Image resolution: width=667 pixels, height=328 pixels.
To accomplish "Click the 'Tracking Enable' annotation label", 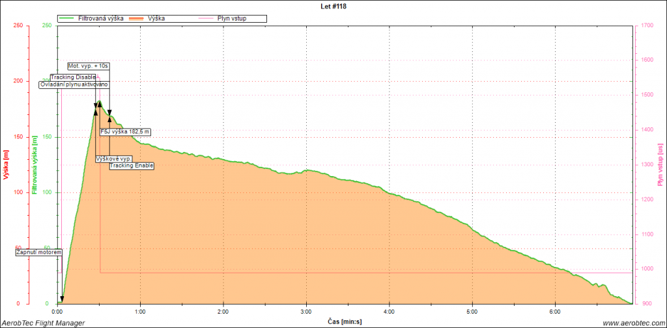I will (132, 166).
